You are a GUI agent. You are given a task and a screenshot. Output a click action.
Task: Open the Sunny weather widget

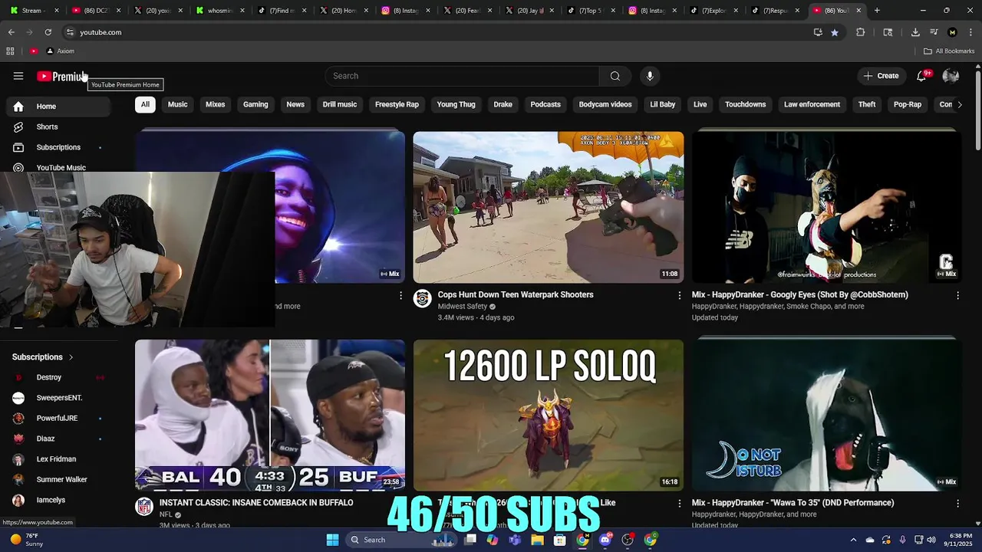(x=28, y=540)
